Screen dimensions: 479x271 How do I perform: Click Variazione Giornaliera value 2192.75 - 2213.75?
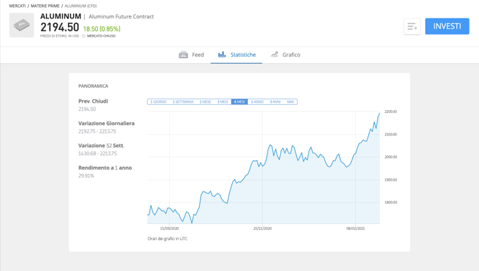pyautogui.click(x=97, y=131)
